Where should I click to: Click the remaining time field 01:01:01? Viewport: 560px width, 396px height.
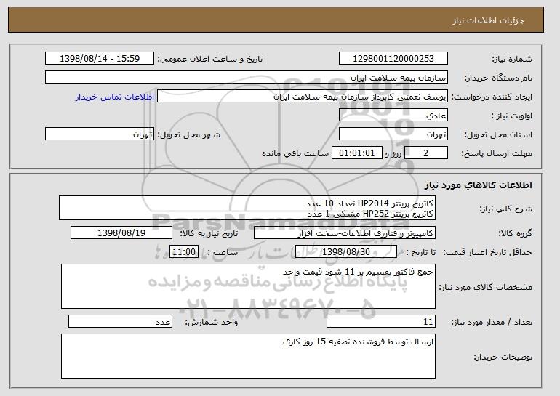coord(357,153)
